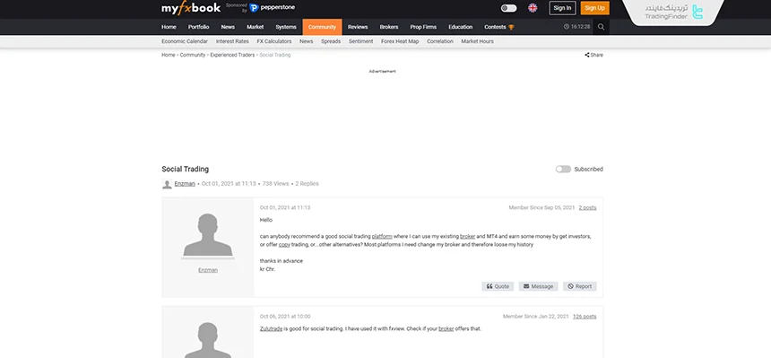The height and width of the screenshot is (358, 771).
Task: Click the 2 Replies text
Action: pyautogui.click(x=307, y=184)
